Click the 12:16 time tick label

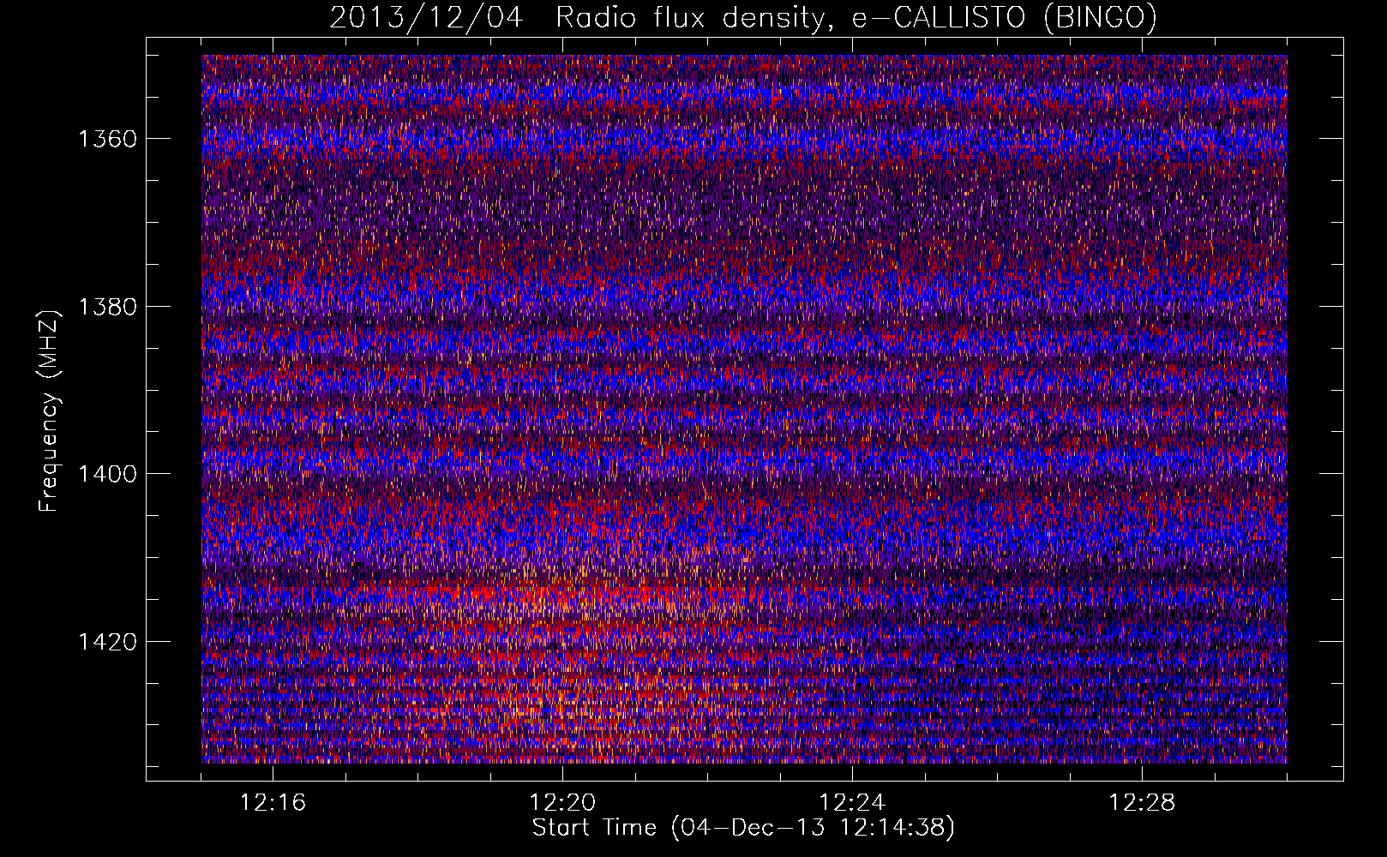tap(273, 803)
